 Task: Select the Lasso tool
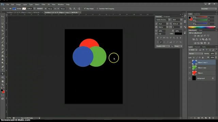(2, 24)
